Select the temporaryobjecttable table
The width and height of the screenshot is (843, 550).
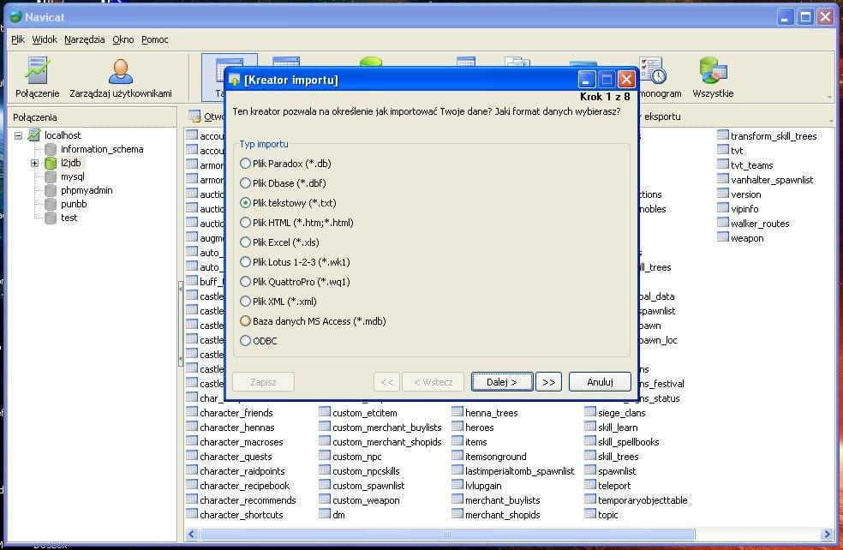tap(643, 500)
